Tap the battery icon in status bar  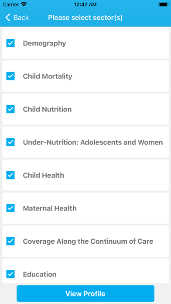tap(164, 4)
